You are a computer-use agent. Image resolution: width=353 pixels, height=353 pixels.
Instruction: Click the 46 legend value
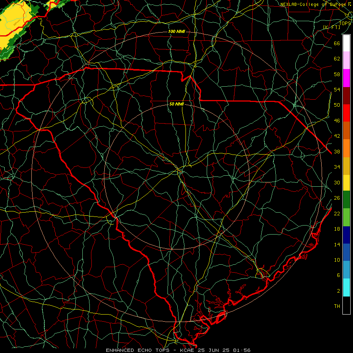click(337, 121)
